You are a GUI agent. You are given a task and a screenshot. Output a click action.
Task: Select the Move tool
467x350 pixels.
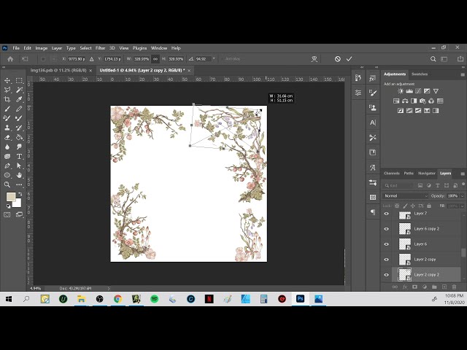point(7,80)
